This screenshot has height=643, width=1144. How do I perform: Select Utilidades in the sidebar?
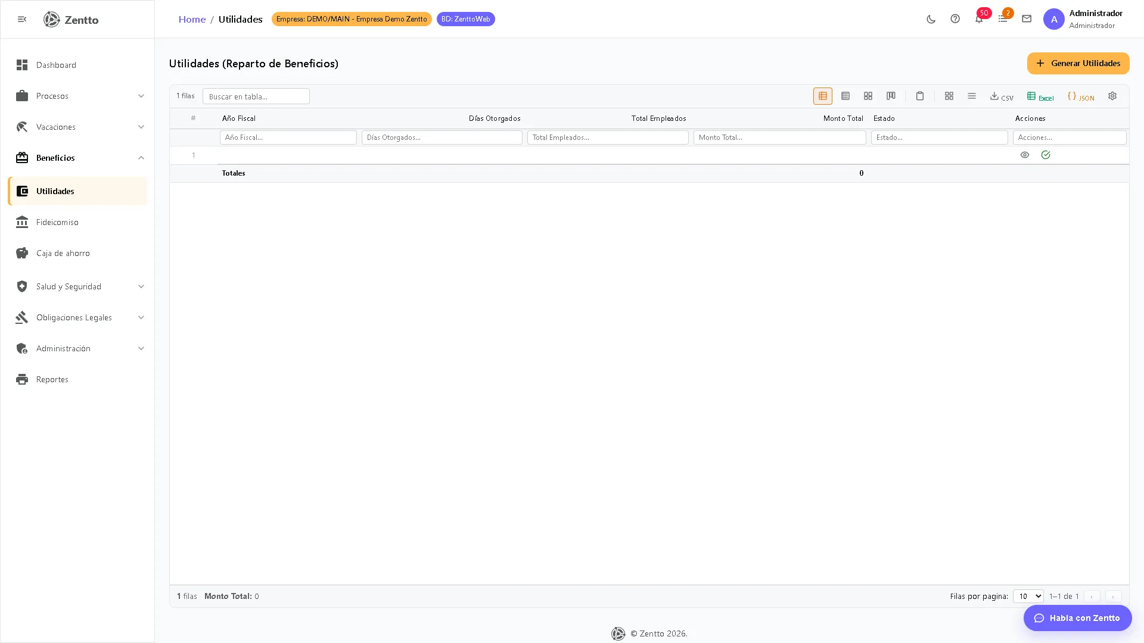coord(77,191)
